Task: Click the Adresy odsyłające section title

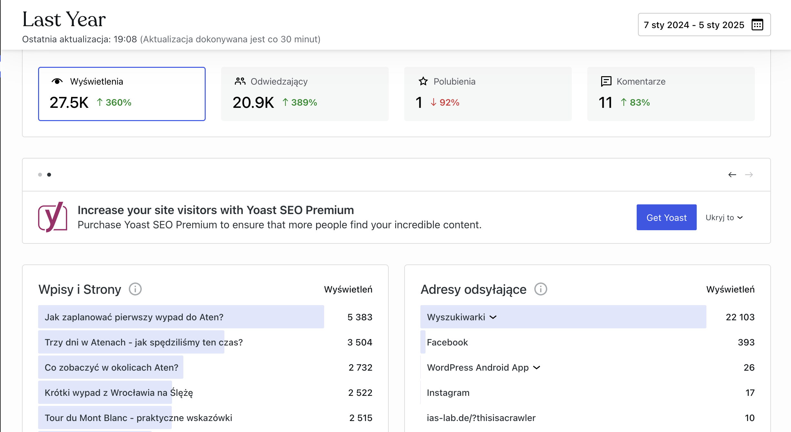Action: [473, 289]
